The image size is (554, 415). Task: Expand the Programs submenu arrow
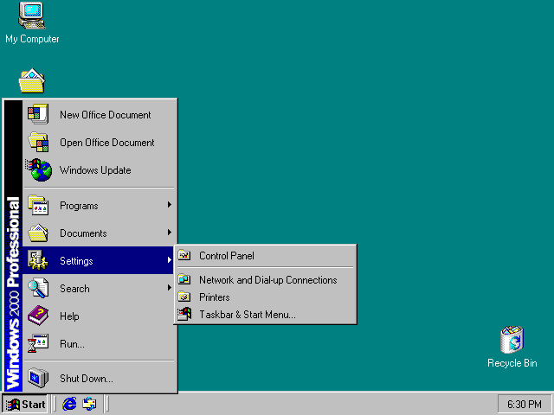[x=170, y=205]
